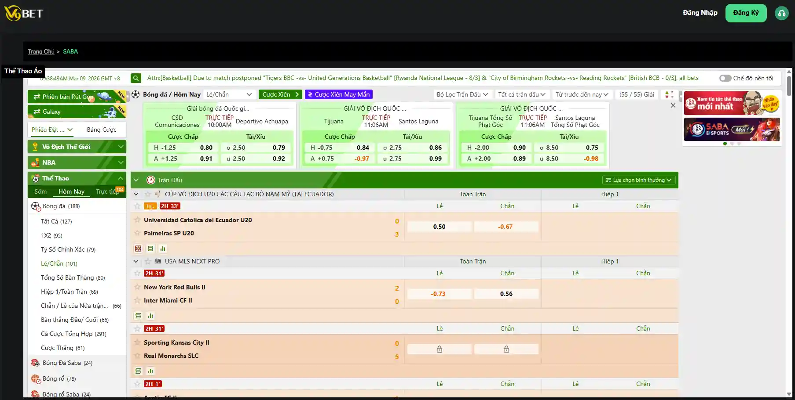Click the odds sort arrows next to (55 / 55) Giải
Image resolution: width=795 pixels, height=400 pixels.
tap(667, 94)
